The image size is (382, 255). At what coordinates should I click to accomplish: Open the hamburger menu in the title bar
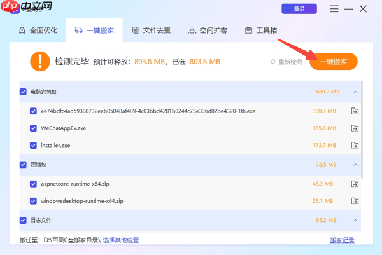tap(334, 9)
